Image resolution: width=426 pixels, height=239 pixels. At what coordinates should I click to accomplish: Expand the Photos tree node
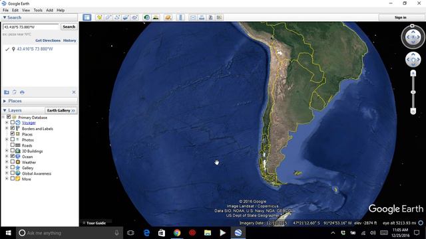click(7, 139)
